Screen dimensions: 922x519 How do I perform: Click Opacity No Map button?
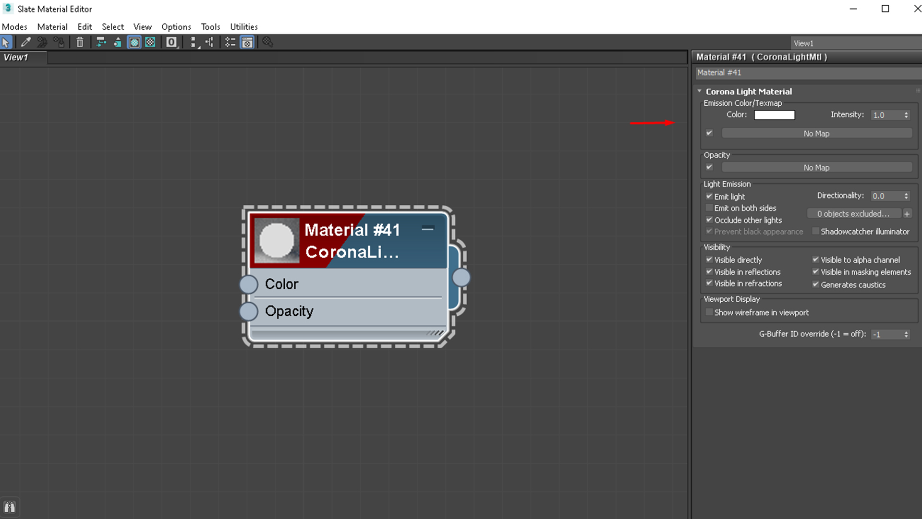816,168
